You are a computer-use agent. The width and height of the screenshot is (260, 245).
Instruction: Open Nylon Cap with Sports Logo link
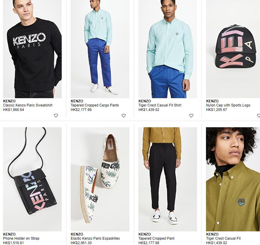[x=228, y=105]
